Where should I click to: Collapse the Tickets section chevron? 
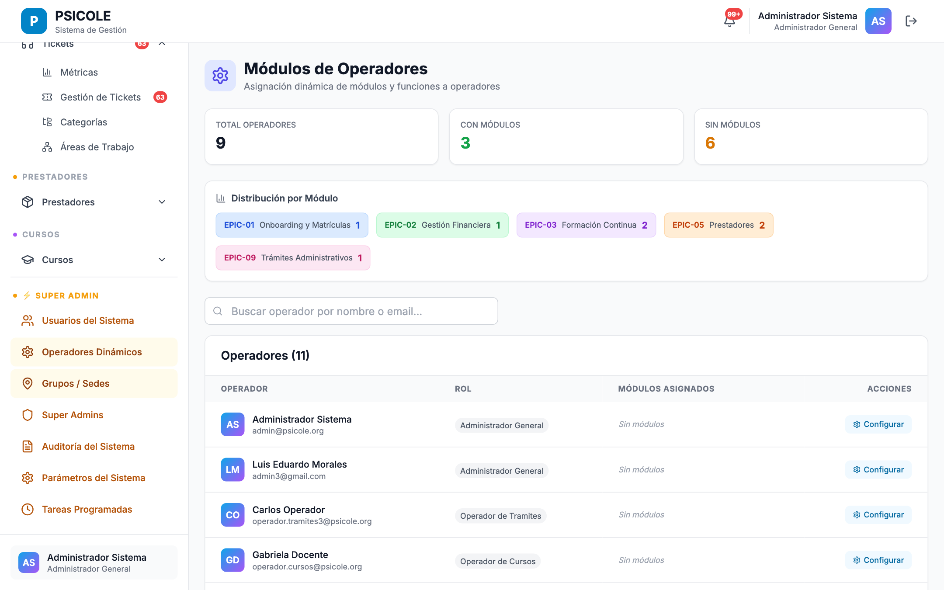point(162,44)
